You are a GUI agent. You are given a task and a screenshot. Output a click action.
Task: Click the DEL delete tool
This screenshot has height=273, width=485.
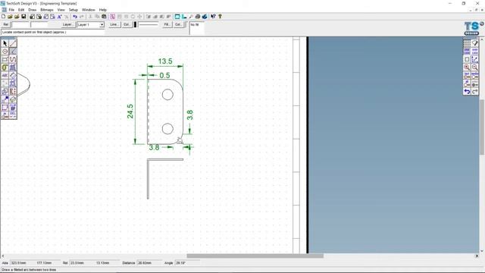pyautogui.click(x=13, y=115)
